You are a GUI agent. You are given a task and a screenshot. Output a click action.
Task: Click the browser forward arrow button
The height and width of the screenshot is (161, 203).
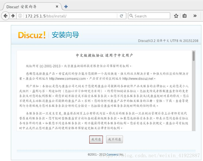point(13,16)
